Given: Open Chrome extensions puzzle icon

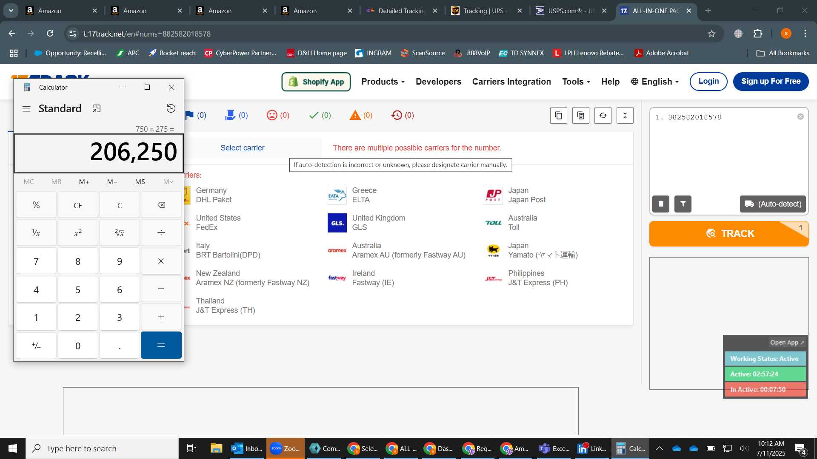Looking at the screenshot, I should click(758, 34).
